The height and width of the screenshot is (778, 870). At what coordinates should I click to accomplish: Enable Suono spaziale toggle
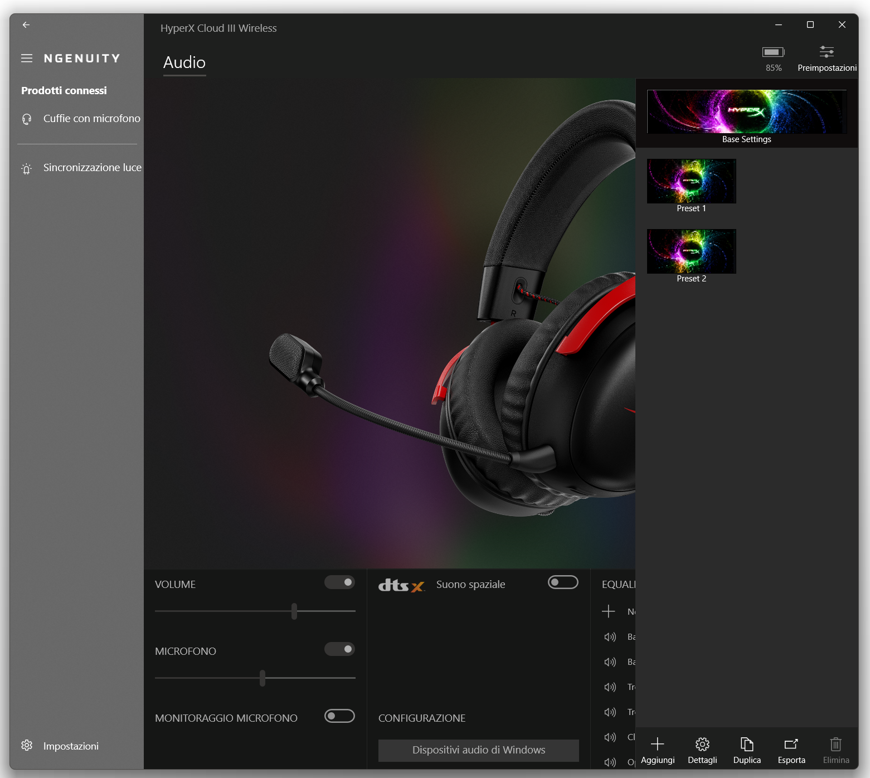click(x=563, y=582)
